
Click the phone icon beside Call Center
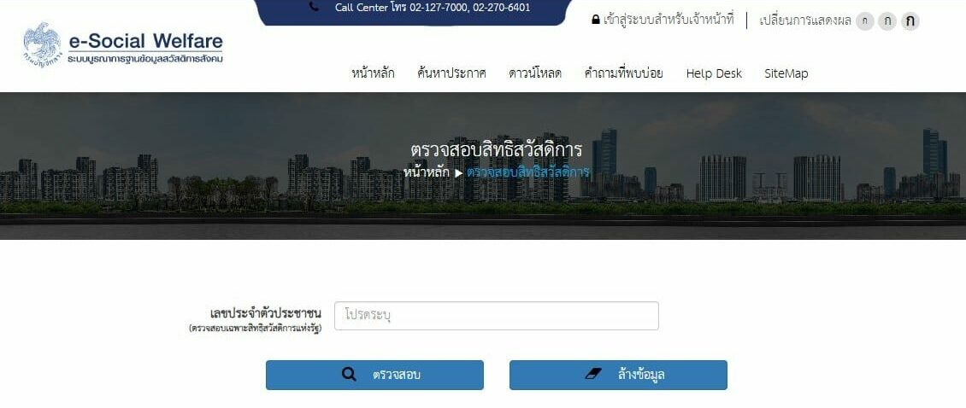[x=315, y=8]
